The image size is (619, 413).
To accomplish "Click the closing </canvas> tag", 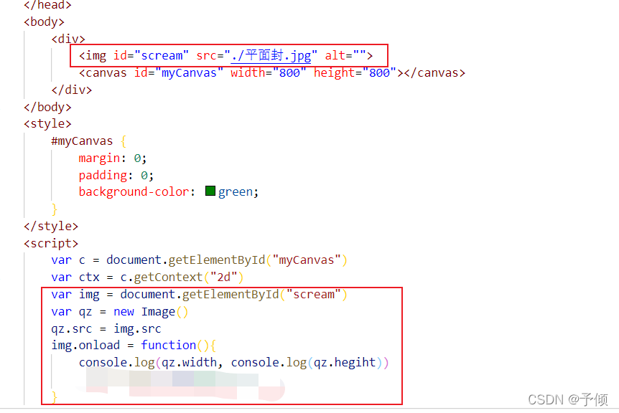I will pos(434,72).
